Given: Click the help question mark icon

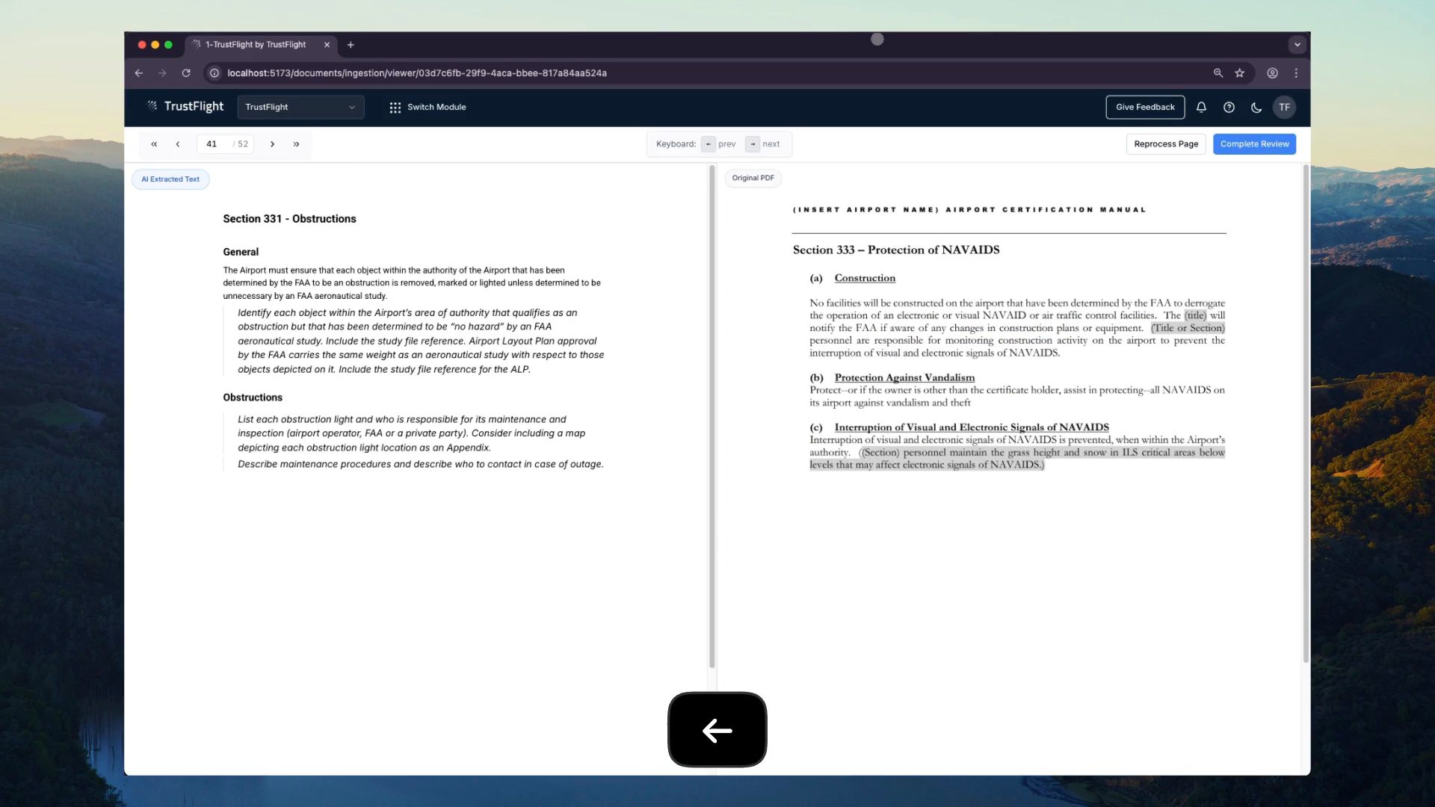Looking at the screenshot, I should coord(1229,107).
